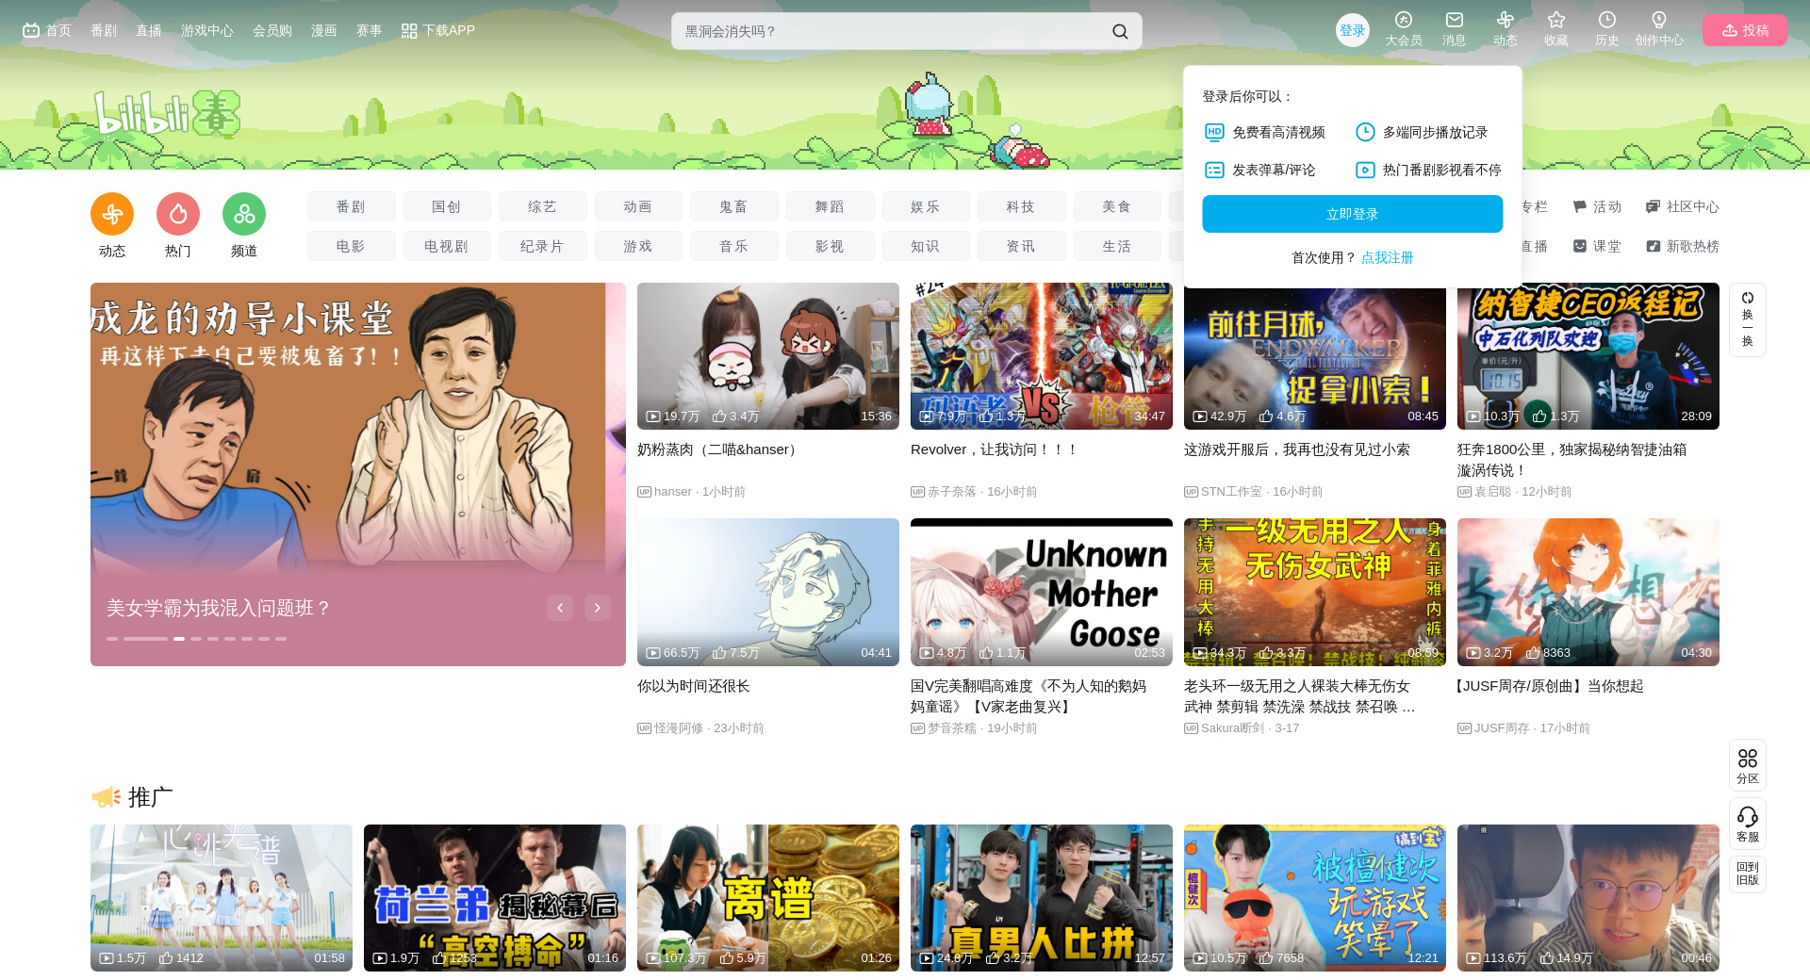Viewport: 1810px width, 980px height.
Task: Select the 国创 category
Action: click(x=447, y=206)
